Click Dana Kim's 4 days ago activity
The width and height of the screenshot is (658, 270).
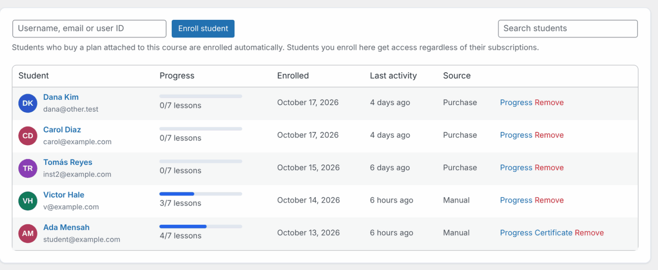tap(390, 103)
